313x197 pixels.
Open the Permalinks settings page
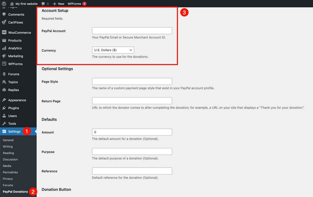pyautogui.click(x=10, y=172)
